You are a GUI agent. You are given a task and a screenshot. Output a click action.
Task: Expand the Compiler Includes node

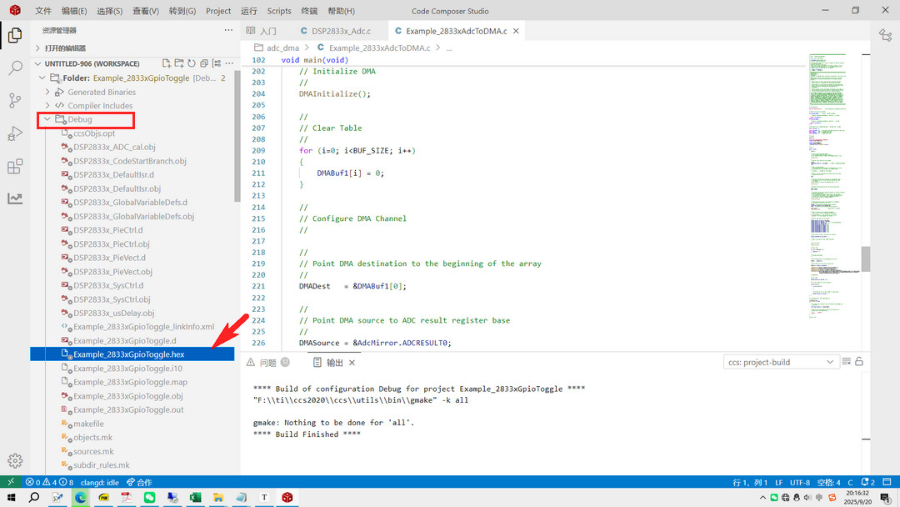pos(47,106)
